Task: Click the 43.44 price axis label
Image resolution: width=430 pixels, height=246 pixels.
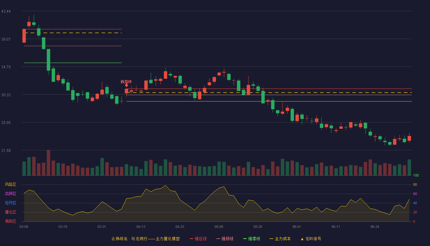Action: click(6, 11)
